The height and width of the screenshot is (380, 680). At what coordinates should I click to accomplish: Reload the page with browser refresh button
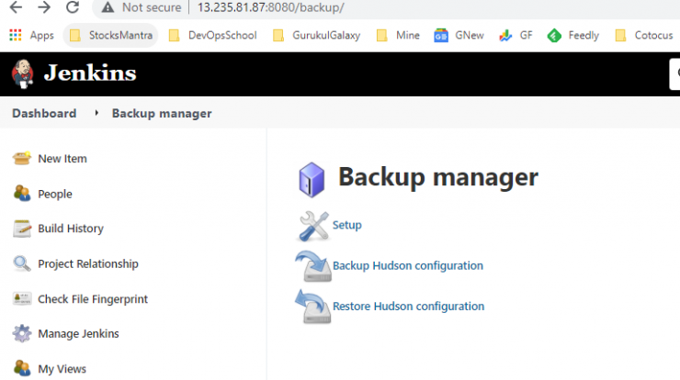(x=73, y=7)
